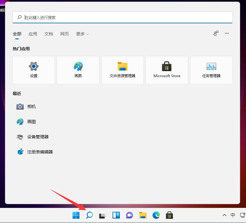The height and width of the screenshot is (223, 246).
Task: Open the ... options menu in search
Action: point(227,33)
